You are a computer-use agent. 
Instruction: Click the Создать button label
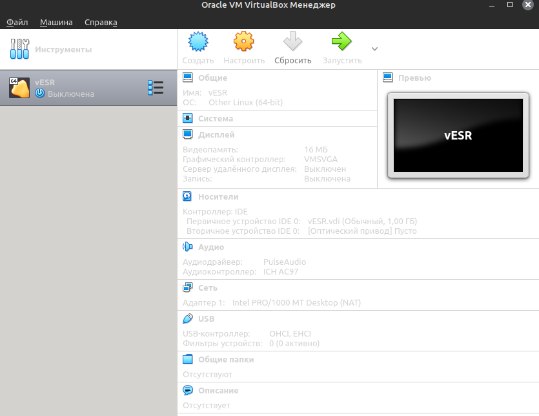point(198,61)
